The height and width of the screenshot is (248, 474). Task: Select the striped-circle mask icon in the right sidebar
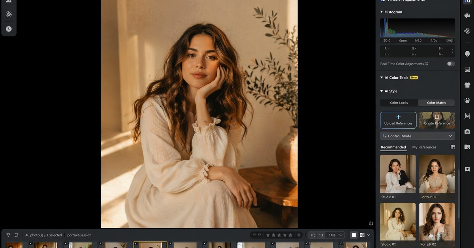tap(467, 31)
